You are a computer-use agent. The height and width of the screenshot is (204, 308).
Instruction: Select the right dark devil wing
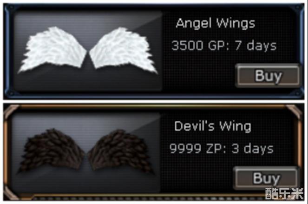[x=120, y=151]
